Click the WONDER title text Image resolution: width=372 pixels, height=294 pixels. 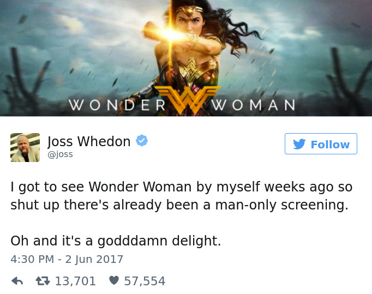pos(117,105)
